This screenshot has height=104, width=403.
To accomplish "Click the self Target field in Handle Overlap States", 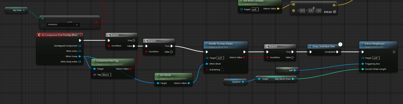I will pyautogui.click(x=220, y=58).
